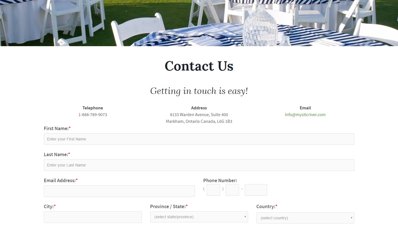The height and width of the screenshot is (228, 398).
Task: Click the Country dropdown arrow
Action: click(x=351, y=218)
